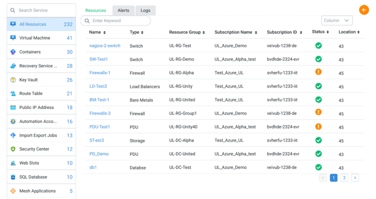Image resolution: width=376 pixels, height=199 pixels.
Task: Click the Bare Metals type cell
Action: pyautogui.click(x=141, y=100)
